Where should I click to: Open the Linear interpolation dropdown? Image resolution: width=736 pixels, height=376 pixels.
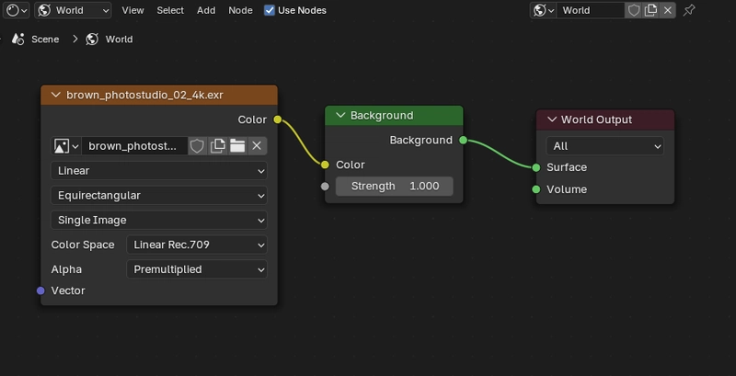[x=159, y=171]
